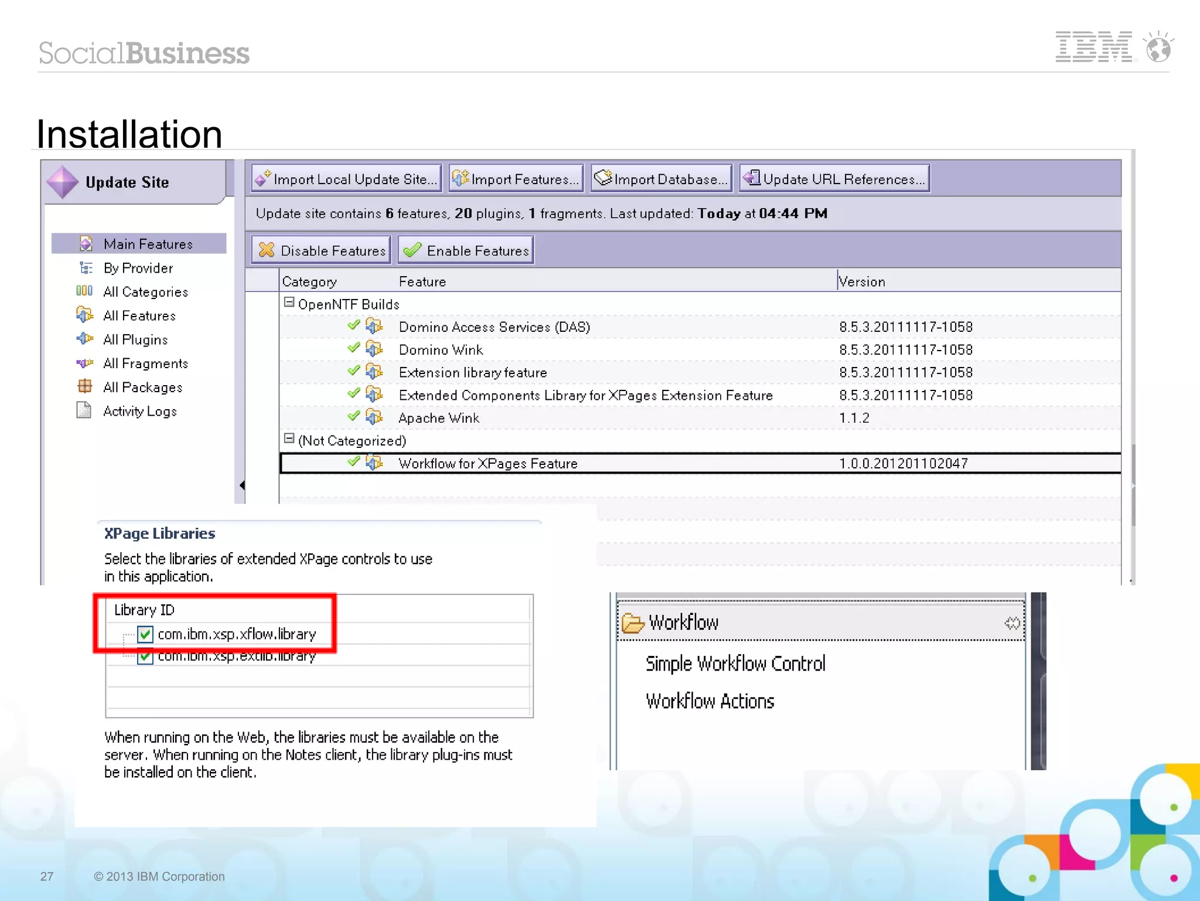Click the All Categories icon
This screenshot has height=901, width=1200.
click(84, 291)
